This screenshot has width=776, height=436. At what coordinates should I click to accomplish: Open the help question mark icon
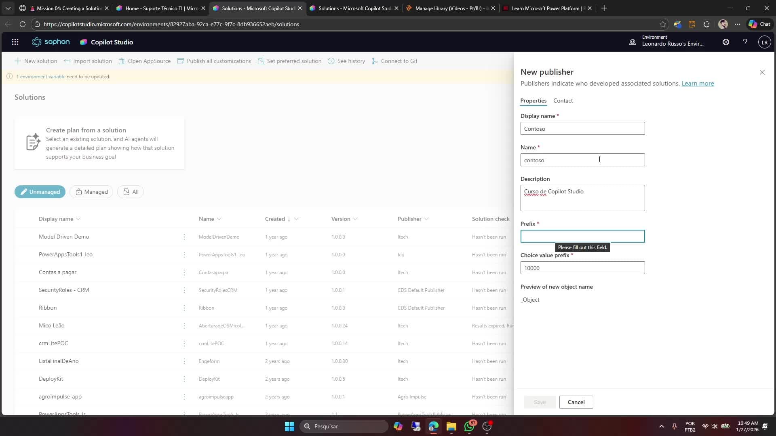[x=745, y=42]
